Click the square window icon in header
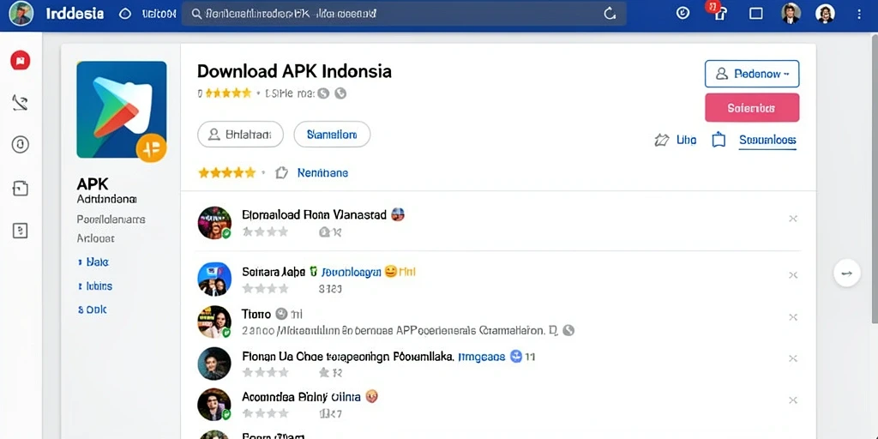This screenshot has height=439, width=878. [756, 14]
